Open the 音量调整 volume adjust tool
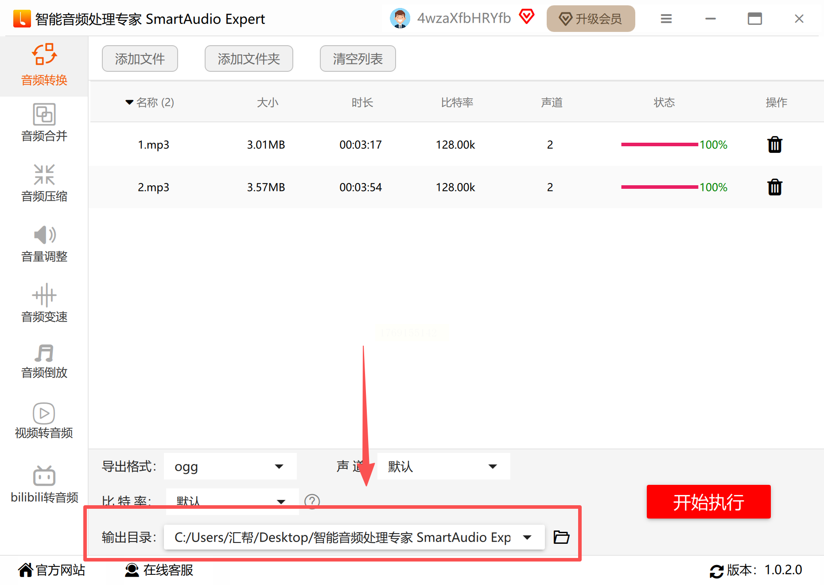Viewport: 824px width, 585px height. pyautogui.click(x=44, y=244)
